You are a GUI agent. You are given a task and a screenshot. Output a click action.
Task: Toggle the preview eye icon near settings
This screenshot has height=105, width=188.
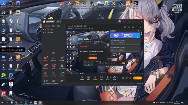pyautogui.click(x=127, y=78)
